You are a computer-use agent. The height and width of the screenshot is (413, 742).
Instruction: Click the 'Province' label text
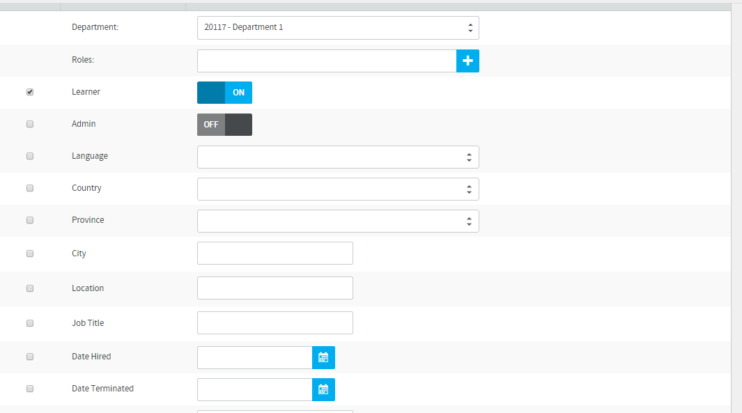click(88, 220)
